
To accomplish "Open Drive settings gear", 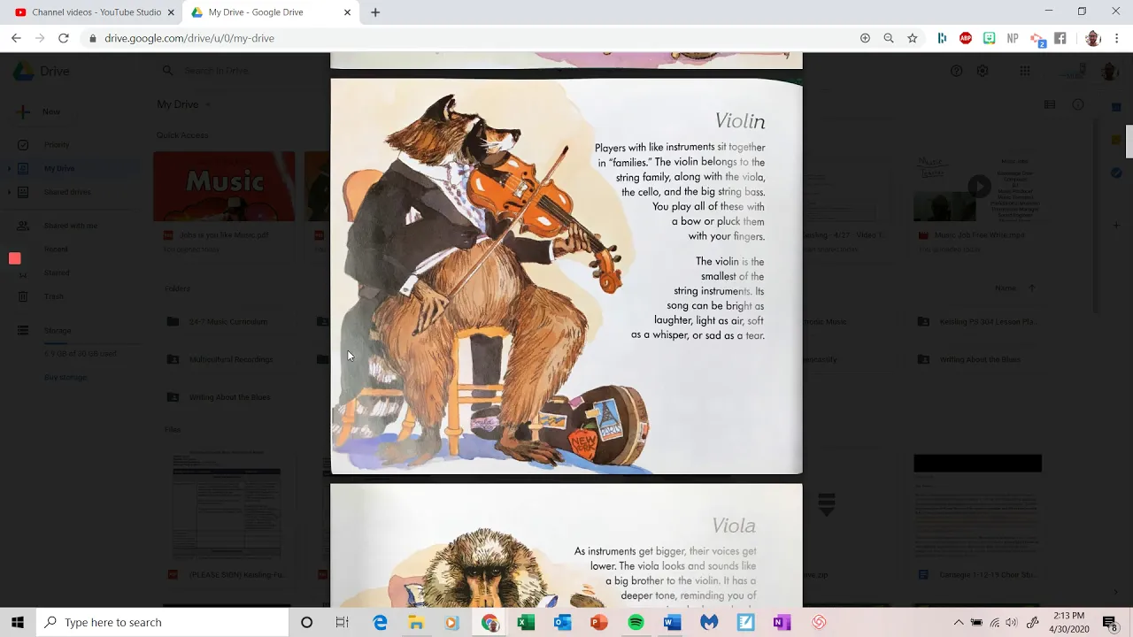I will [x=983, y=71].
